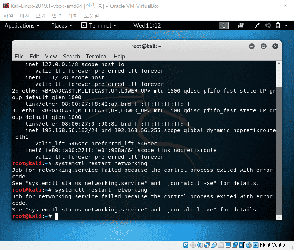
Task: Click the Terminal icon in the Kali panel
Action: 84,25
